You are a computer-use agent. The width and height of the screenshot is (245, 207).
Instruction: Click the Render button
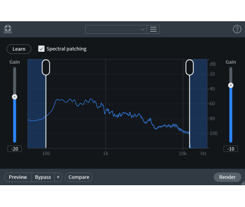tap(228, 177)
